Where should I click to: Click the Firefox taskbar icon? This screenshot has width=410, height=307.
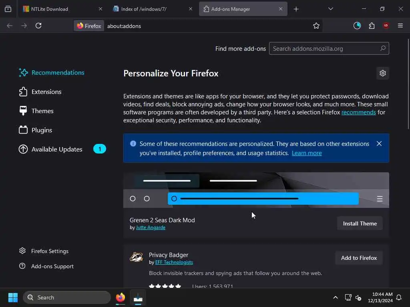tap(121, 297)
